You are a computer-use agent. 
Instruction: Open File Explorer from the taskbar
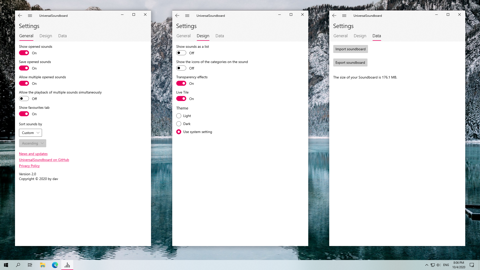tap(42, 265)
